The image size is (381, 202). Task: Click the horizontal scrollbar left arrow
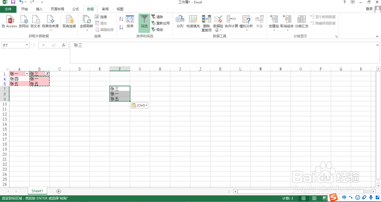pyautogui.click(x=235, y=191)
